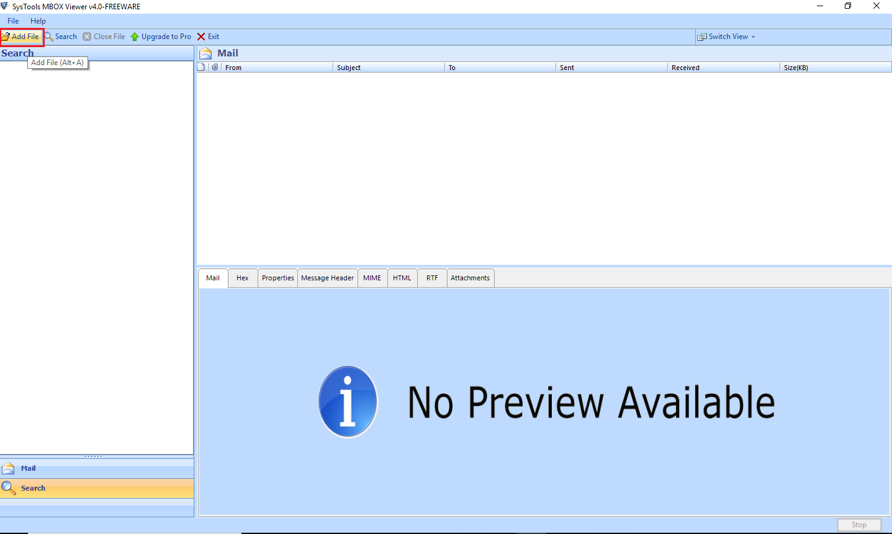Click the Stop button
Image resolution: width=892 pixels, height=534 pixels.
pyautogui.click(x=858, y=525)
